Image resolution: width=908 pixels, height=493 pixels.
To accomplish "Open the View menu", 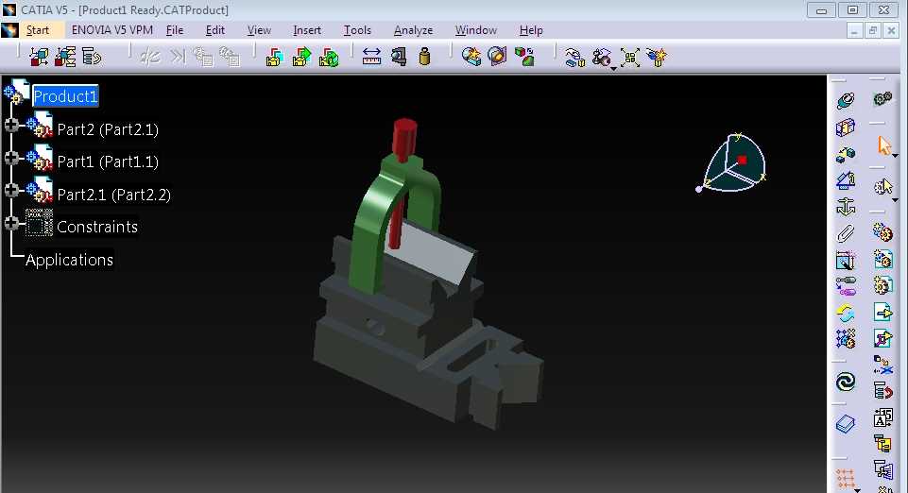I will [259, 30].
